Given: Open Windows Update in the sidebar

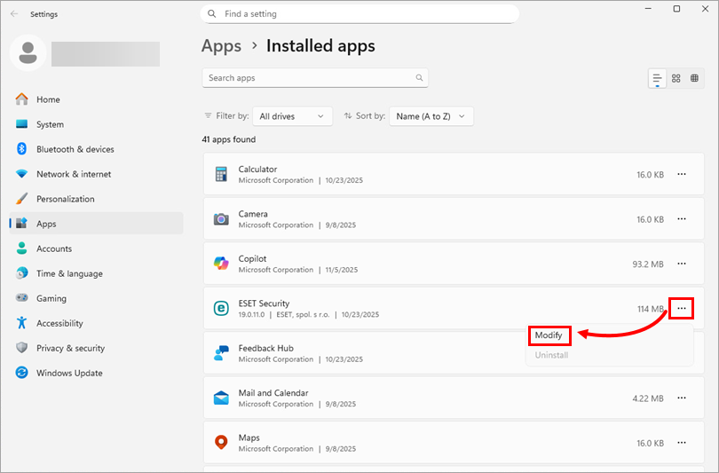Looking at the screenshot, I should pyautogui.click(x=68, y=373).
